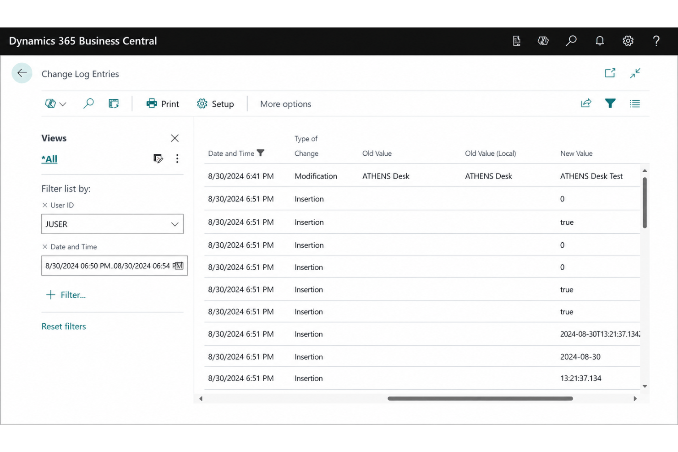Switch layout with the list view icon
The width and height of the screenshot is (678, 452).
(635, 104)
